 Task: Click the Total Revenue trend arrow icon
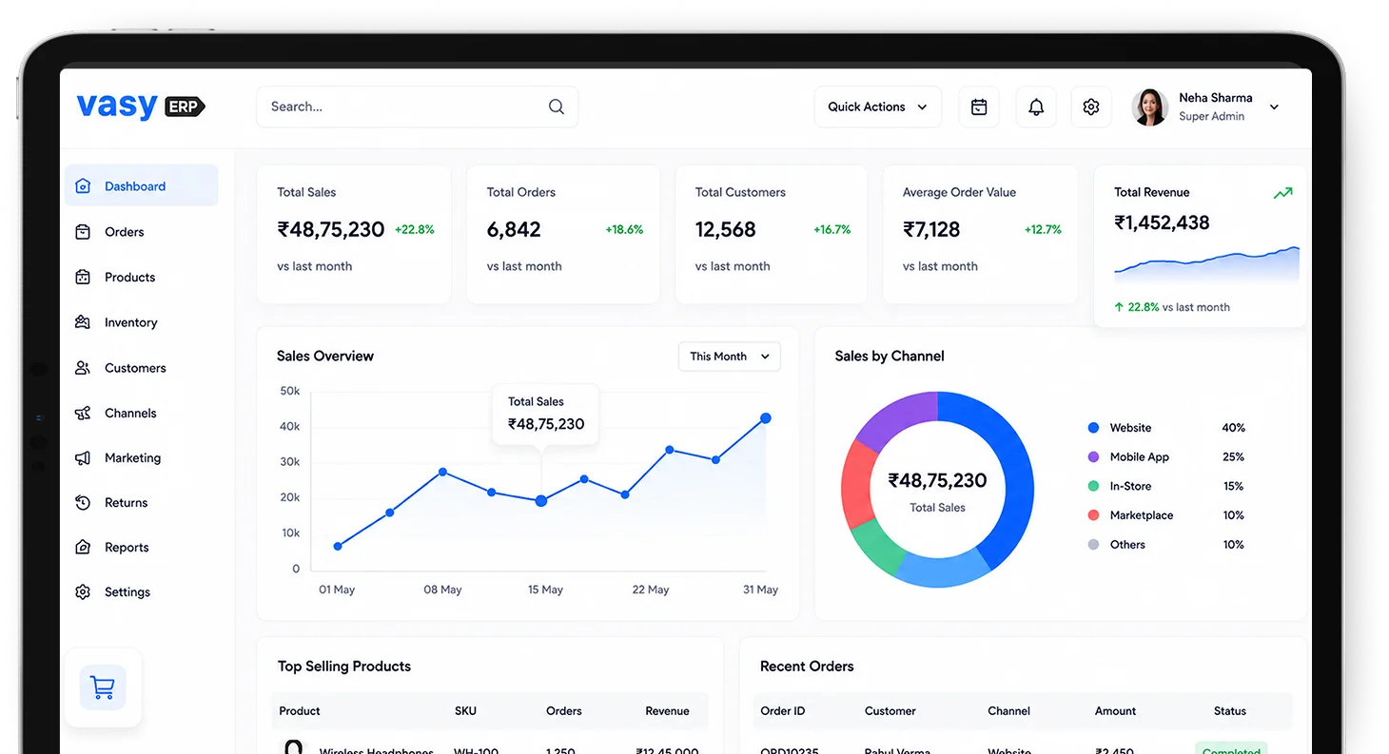(1283, 193)
